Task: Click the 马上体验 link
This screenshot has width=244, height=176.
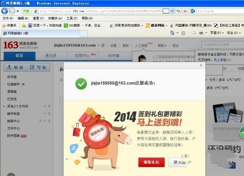Action: tap(222, 60)
